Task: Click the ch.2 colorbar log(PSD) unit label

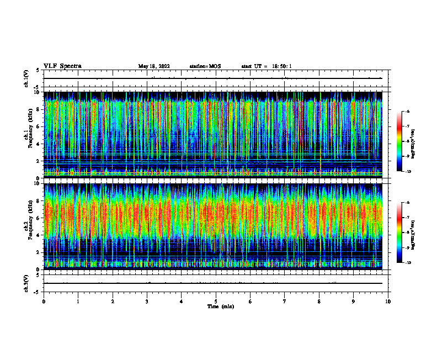Action: (413, 235)
